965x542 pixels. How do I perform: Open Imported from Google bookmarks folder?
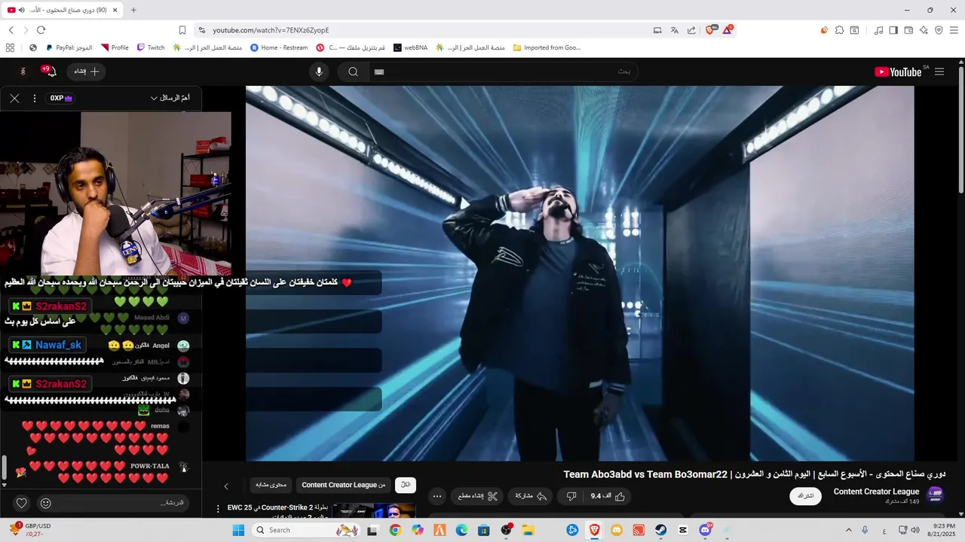pyautogui.click(x=547, y=47)
